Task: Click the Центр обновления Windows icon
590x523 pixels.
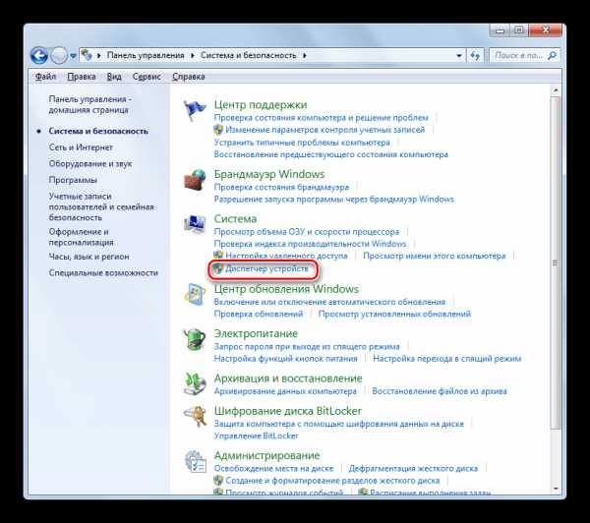Action: [x=195, y=294]
